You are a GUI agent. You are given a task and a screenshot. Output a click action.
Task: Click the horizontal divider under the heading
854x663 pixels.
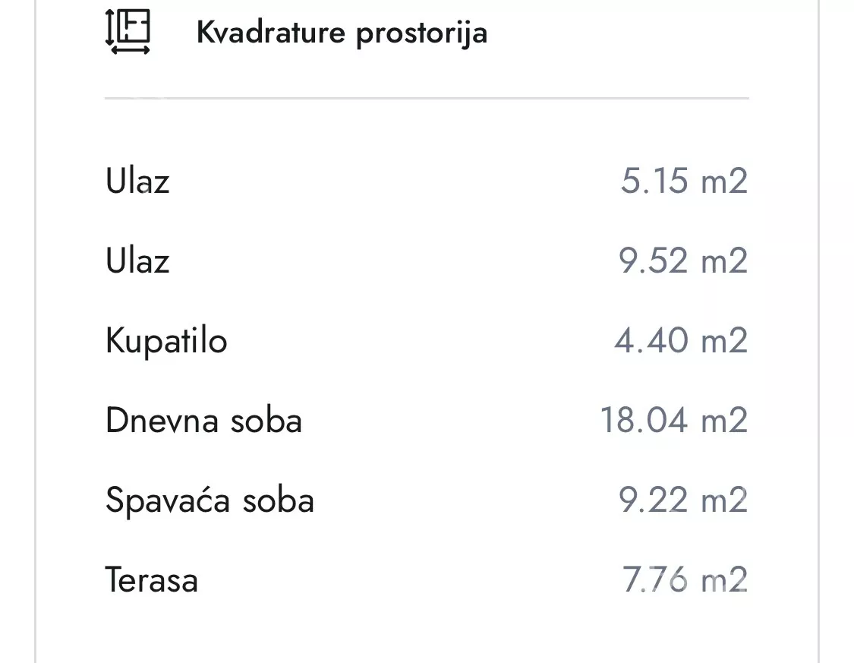point(427,98)
